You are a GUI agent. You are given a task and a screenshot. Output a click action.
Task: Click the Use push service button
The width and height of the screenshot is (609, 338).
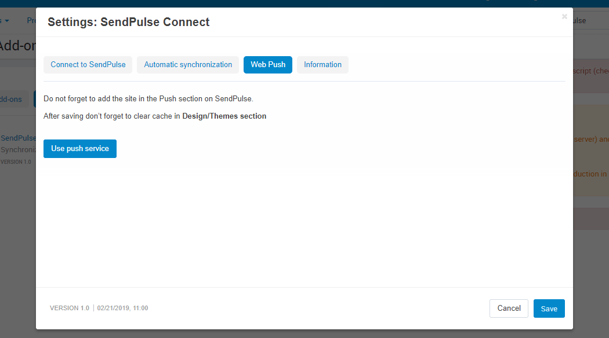tap(80, 149)
